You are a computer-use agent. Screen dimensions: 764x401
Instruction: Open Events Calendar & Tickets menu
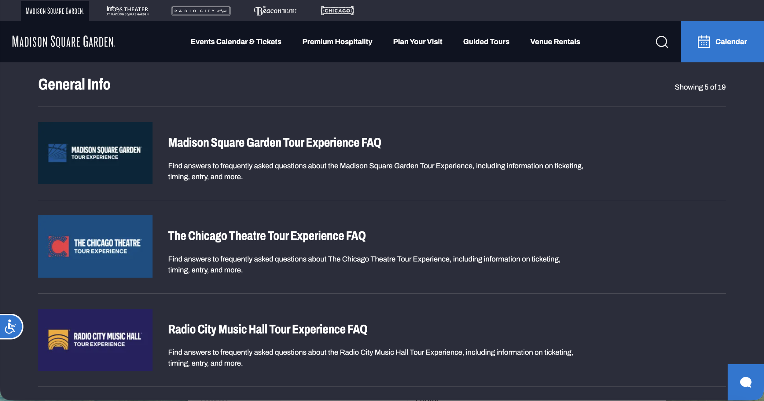click(236, 42)
